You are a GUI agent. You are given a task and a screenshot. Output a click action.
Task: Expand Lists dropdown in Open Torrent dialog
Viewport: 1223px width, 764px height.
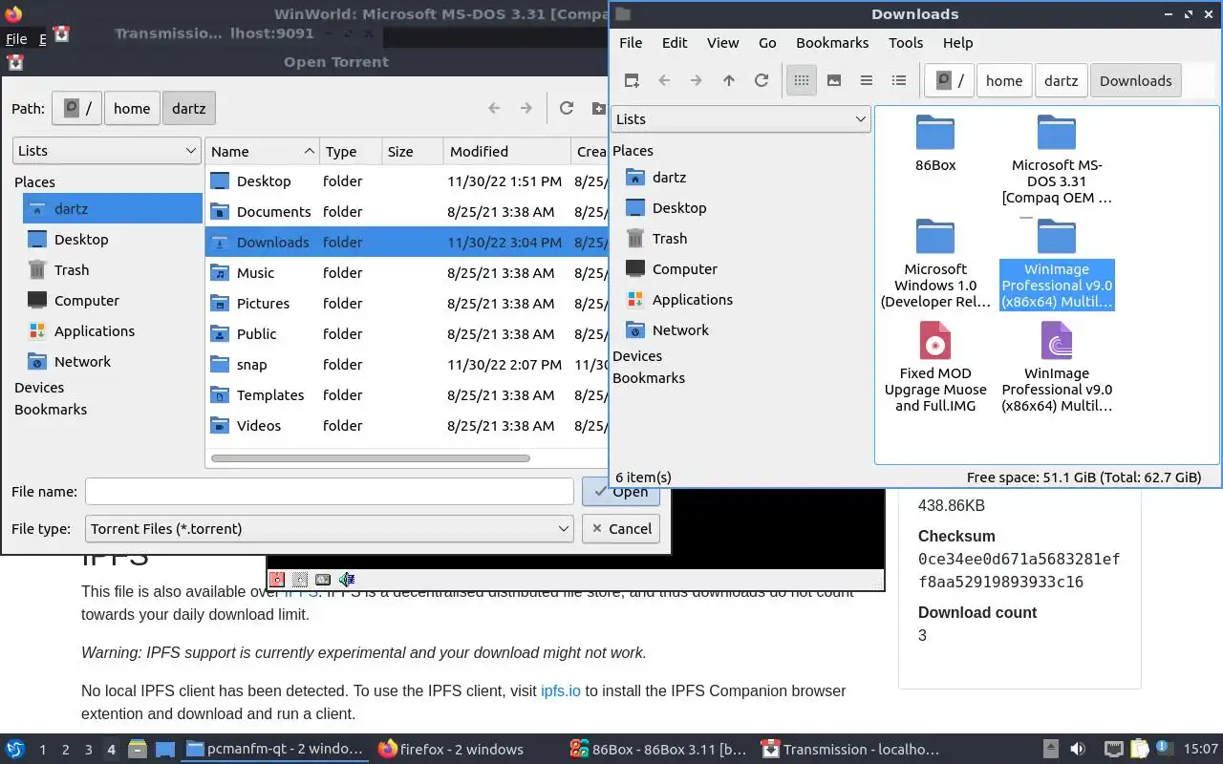[x=107, y=151]
